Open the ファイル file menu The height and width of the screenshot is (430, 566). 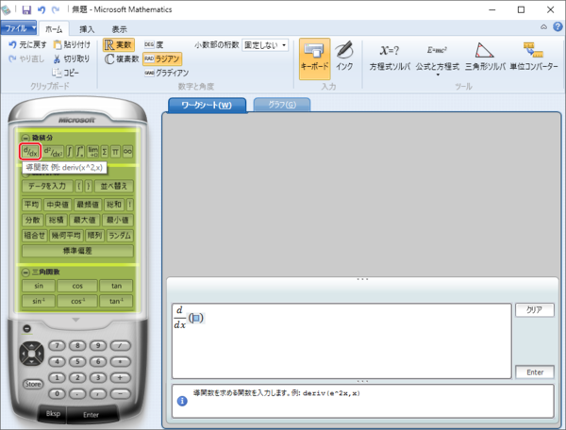tap(19, 27)
